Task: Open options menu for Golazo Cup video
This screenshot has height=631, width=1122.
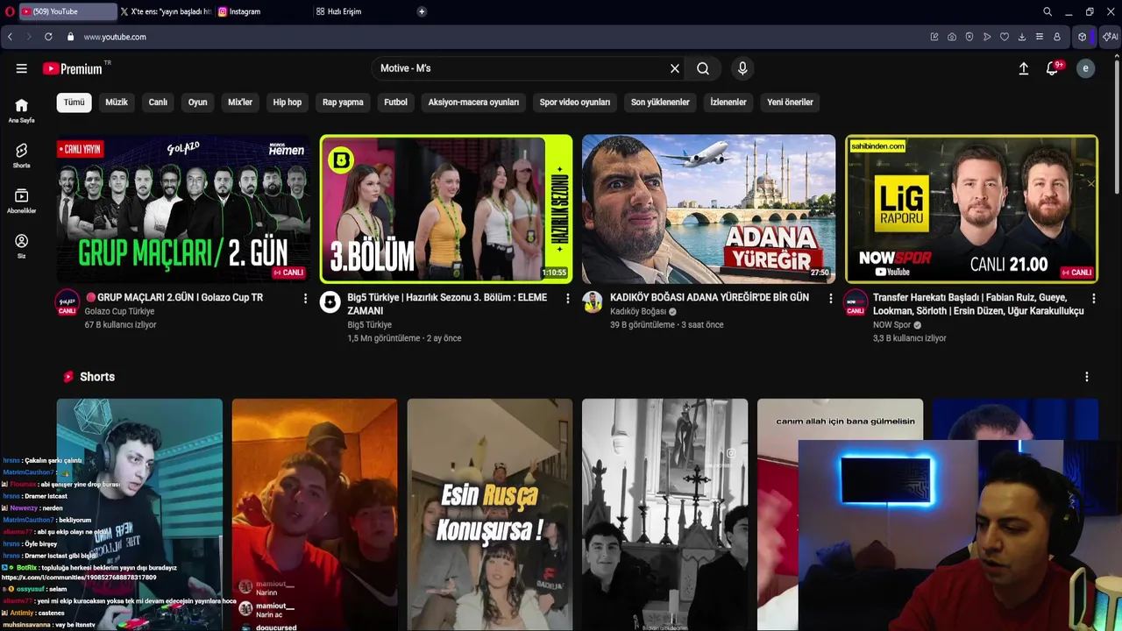Action: pyautogui.click(x=305, y=299)
